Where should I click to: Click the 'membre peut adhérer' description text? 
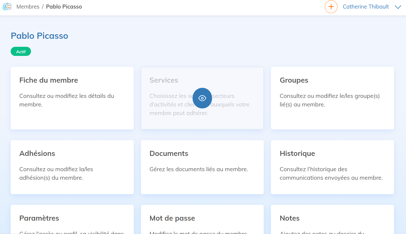point(179,113)
